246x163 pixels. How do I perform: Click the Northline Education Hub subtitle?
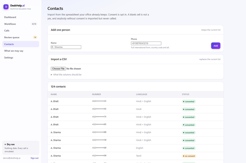click(20, 9)
